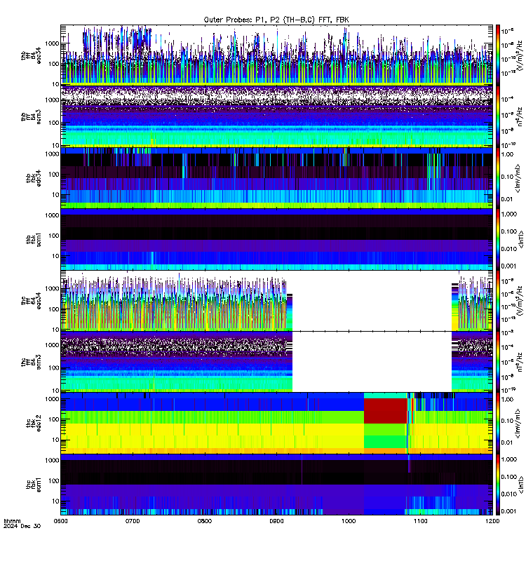Image resolution: width=526 pixels, height=561 pixels.
Task: Select the 'thc fff 64 eac34' panel label
Action: 31,301
